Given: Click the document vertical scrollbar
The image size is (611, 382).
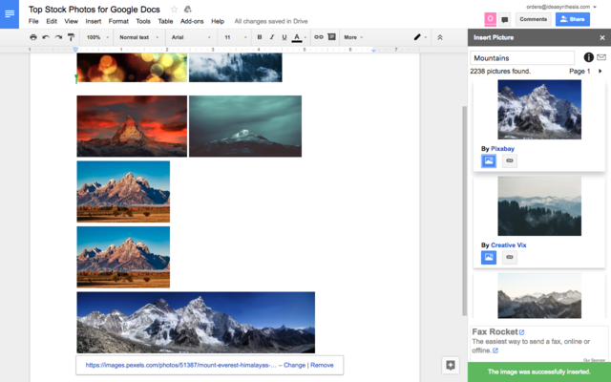Looking at the screenshot, I should (464, 210).
